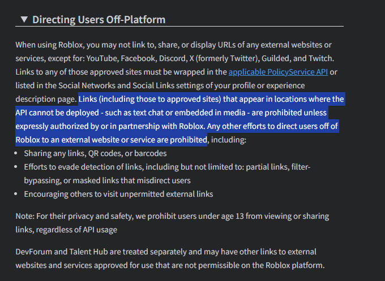Click the bullet dot before 'Sharing any links'

click(x=16, y=153)
